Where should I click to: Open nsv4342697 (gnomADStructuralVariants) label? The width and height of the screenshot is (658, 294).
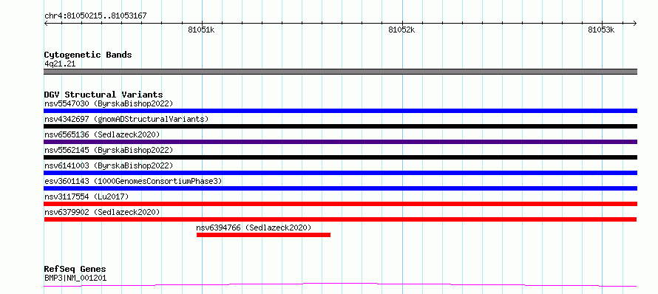point(126,119)
